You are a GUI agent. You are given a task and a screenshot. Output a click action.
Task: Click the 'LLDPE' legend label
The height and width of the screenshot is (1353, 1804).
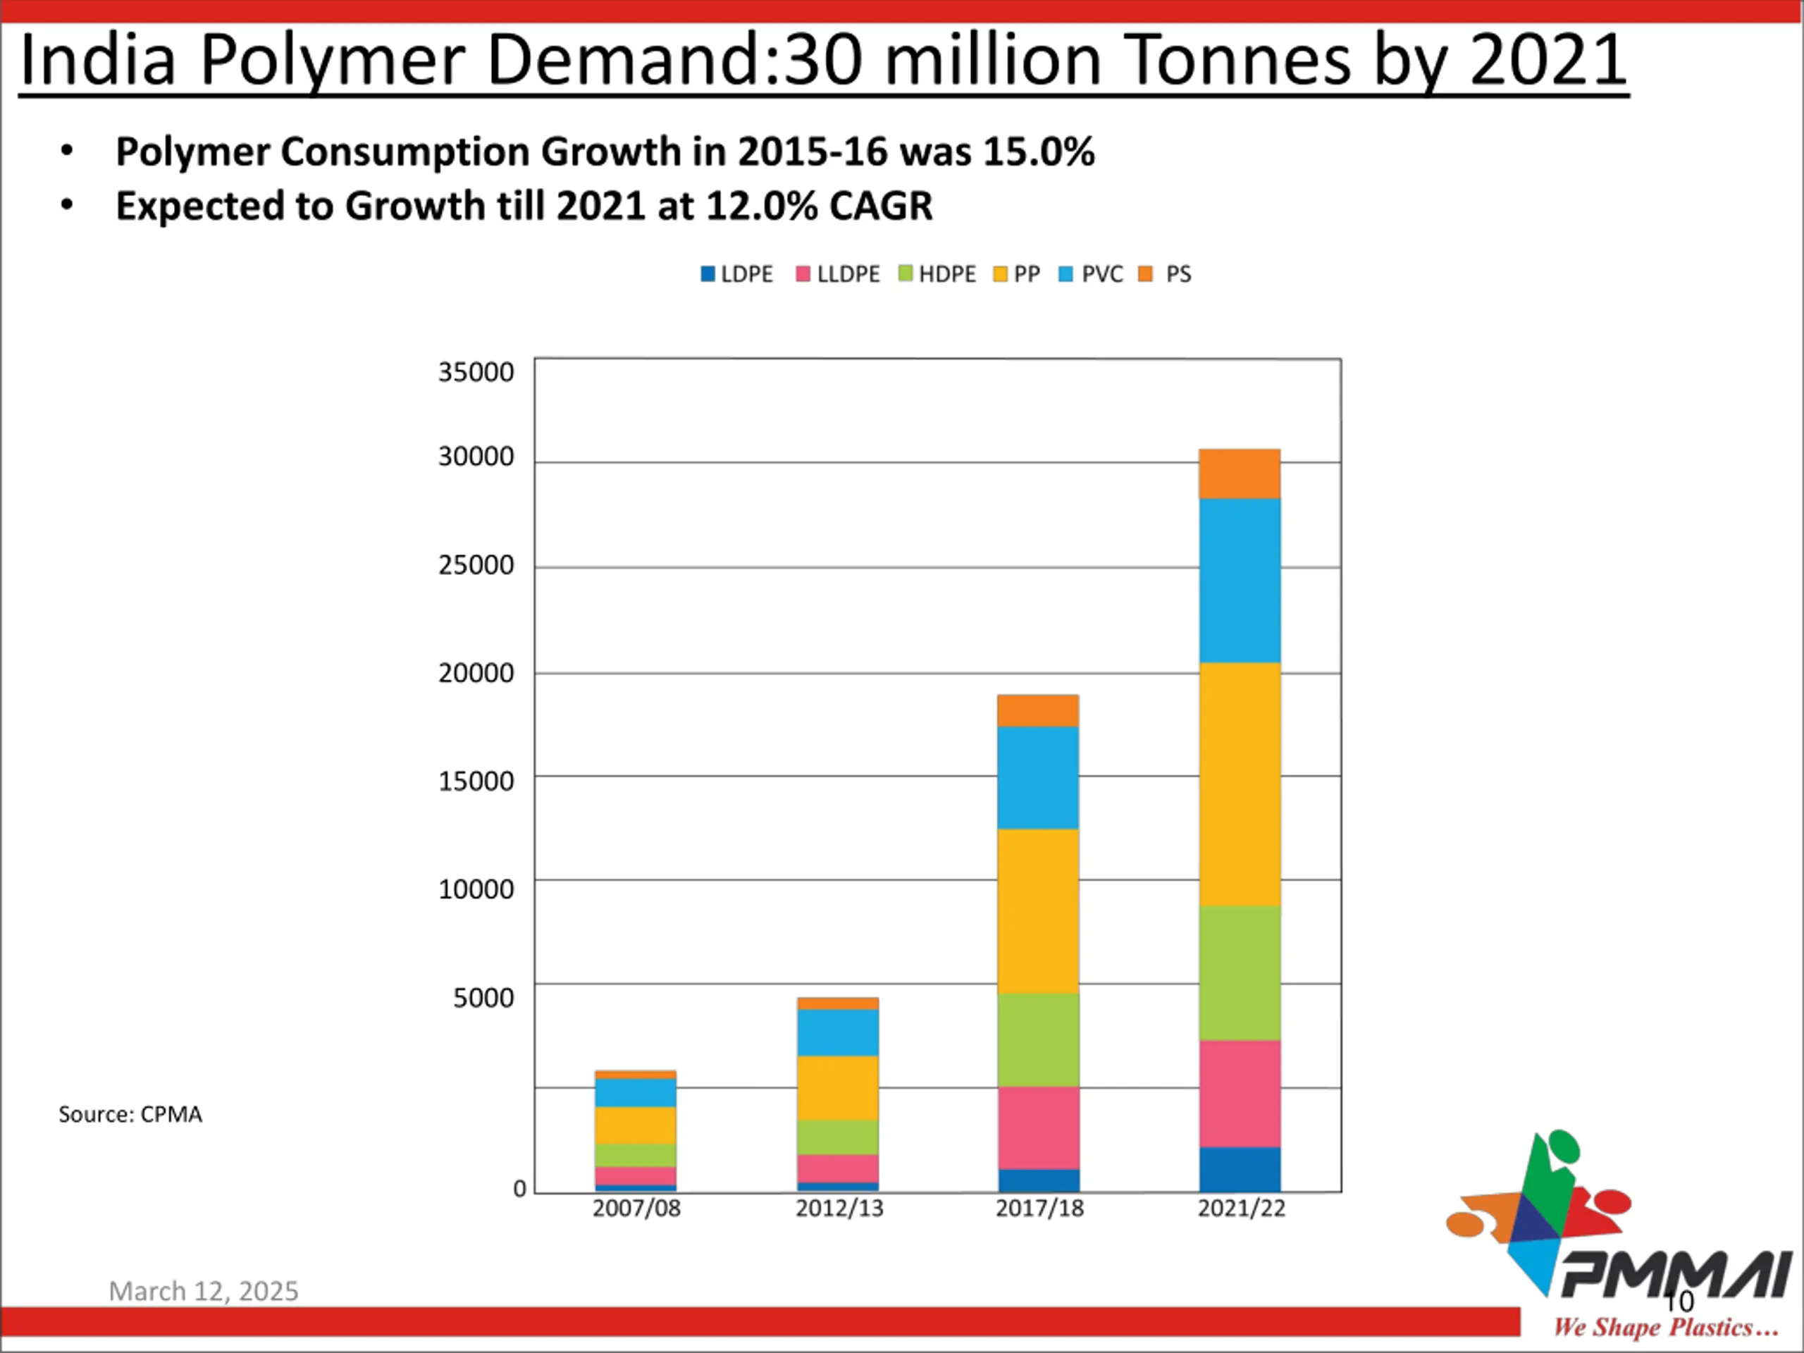click(849, 274)
